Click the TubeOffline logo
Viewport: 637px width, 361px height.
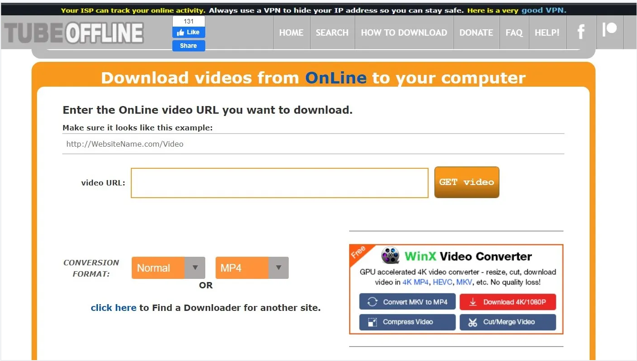coord(74,32)
